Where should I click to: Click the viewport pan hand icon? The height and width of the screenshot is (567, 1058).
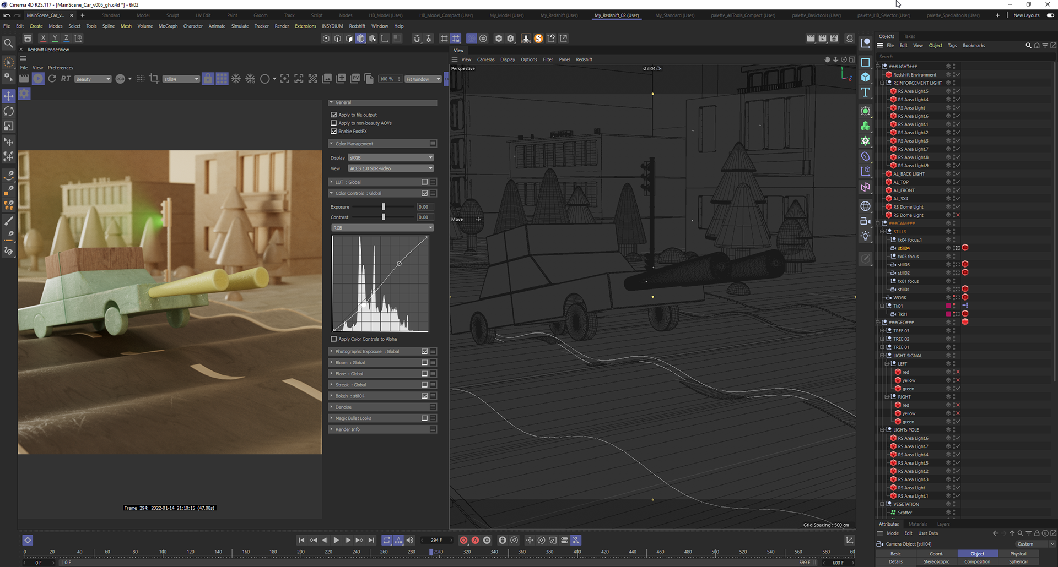(827, 59)
